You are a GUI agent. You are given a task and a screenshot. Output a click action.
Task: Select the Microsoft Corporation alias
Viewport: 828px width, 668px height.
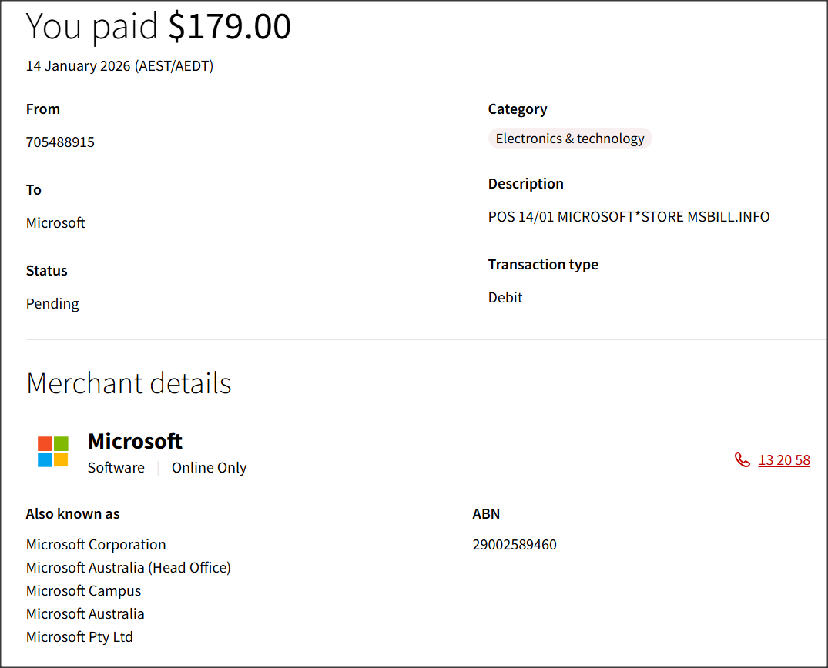[96, 545]
